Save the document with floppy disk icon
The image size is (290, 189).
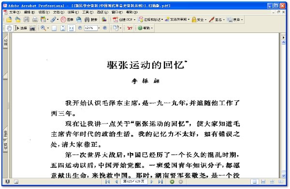click(27, 19)
